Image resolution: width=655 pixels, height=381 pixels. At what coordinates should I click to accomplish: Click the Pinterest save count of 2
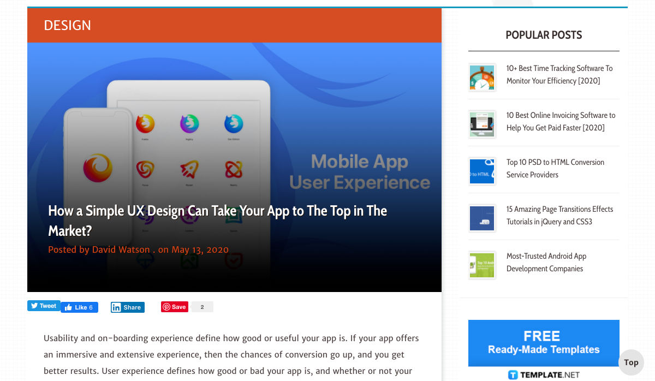tap(202, 307)
